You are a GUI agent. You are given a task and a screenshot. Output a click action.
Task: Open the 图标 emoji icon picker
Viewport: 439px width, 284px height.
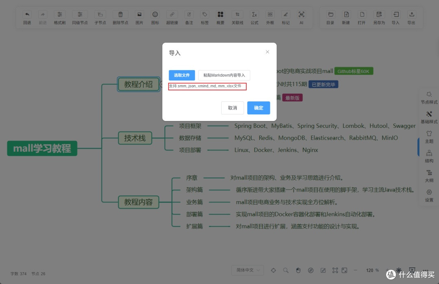pyautogui.click(x=155, y=15)
